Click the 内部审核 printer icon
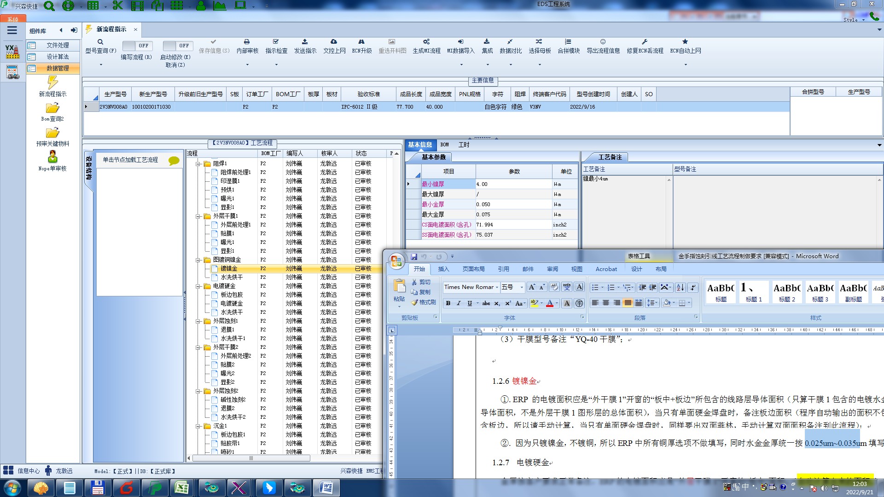The width and height of the screenshot is (884, 497). [247, 42]
